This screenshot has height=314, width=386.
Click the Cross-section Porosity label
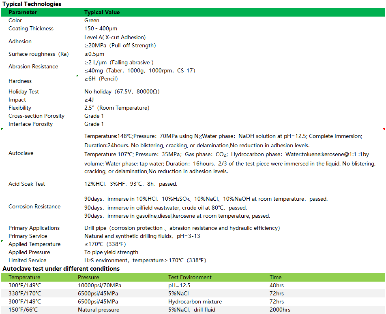[36, 116]
